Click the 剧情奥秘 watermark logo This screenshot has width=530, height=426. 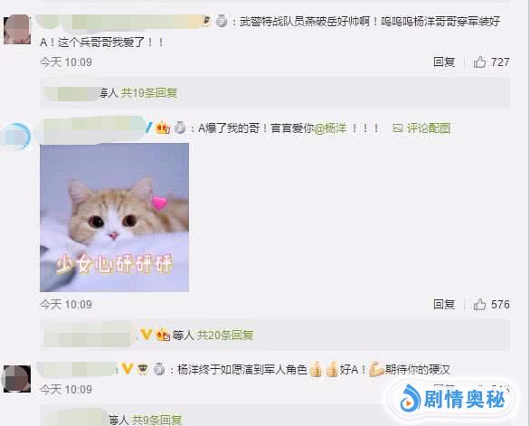[452, 399]
